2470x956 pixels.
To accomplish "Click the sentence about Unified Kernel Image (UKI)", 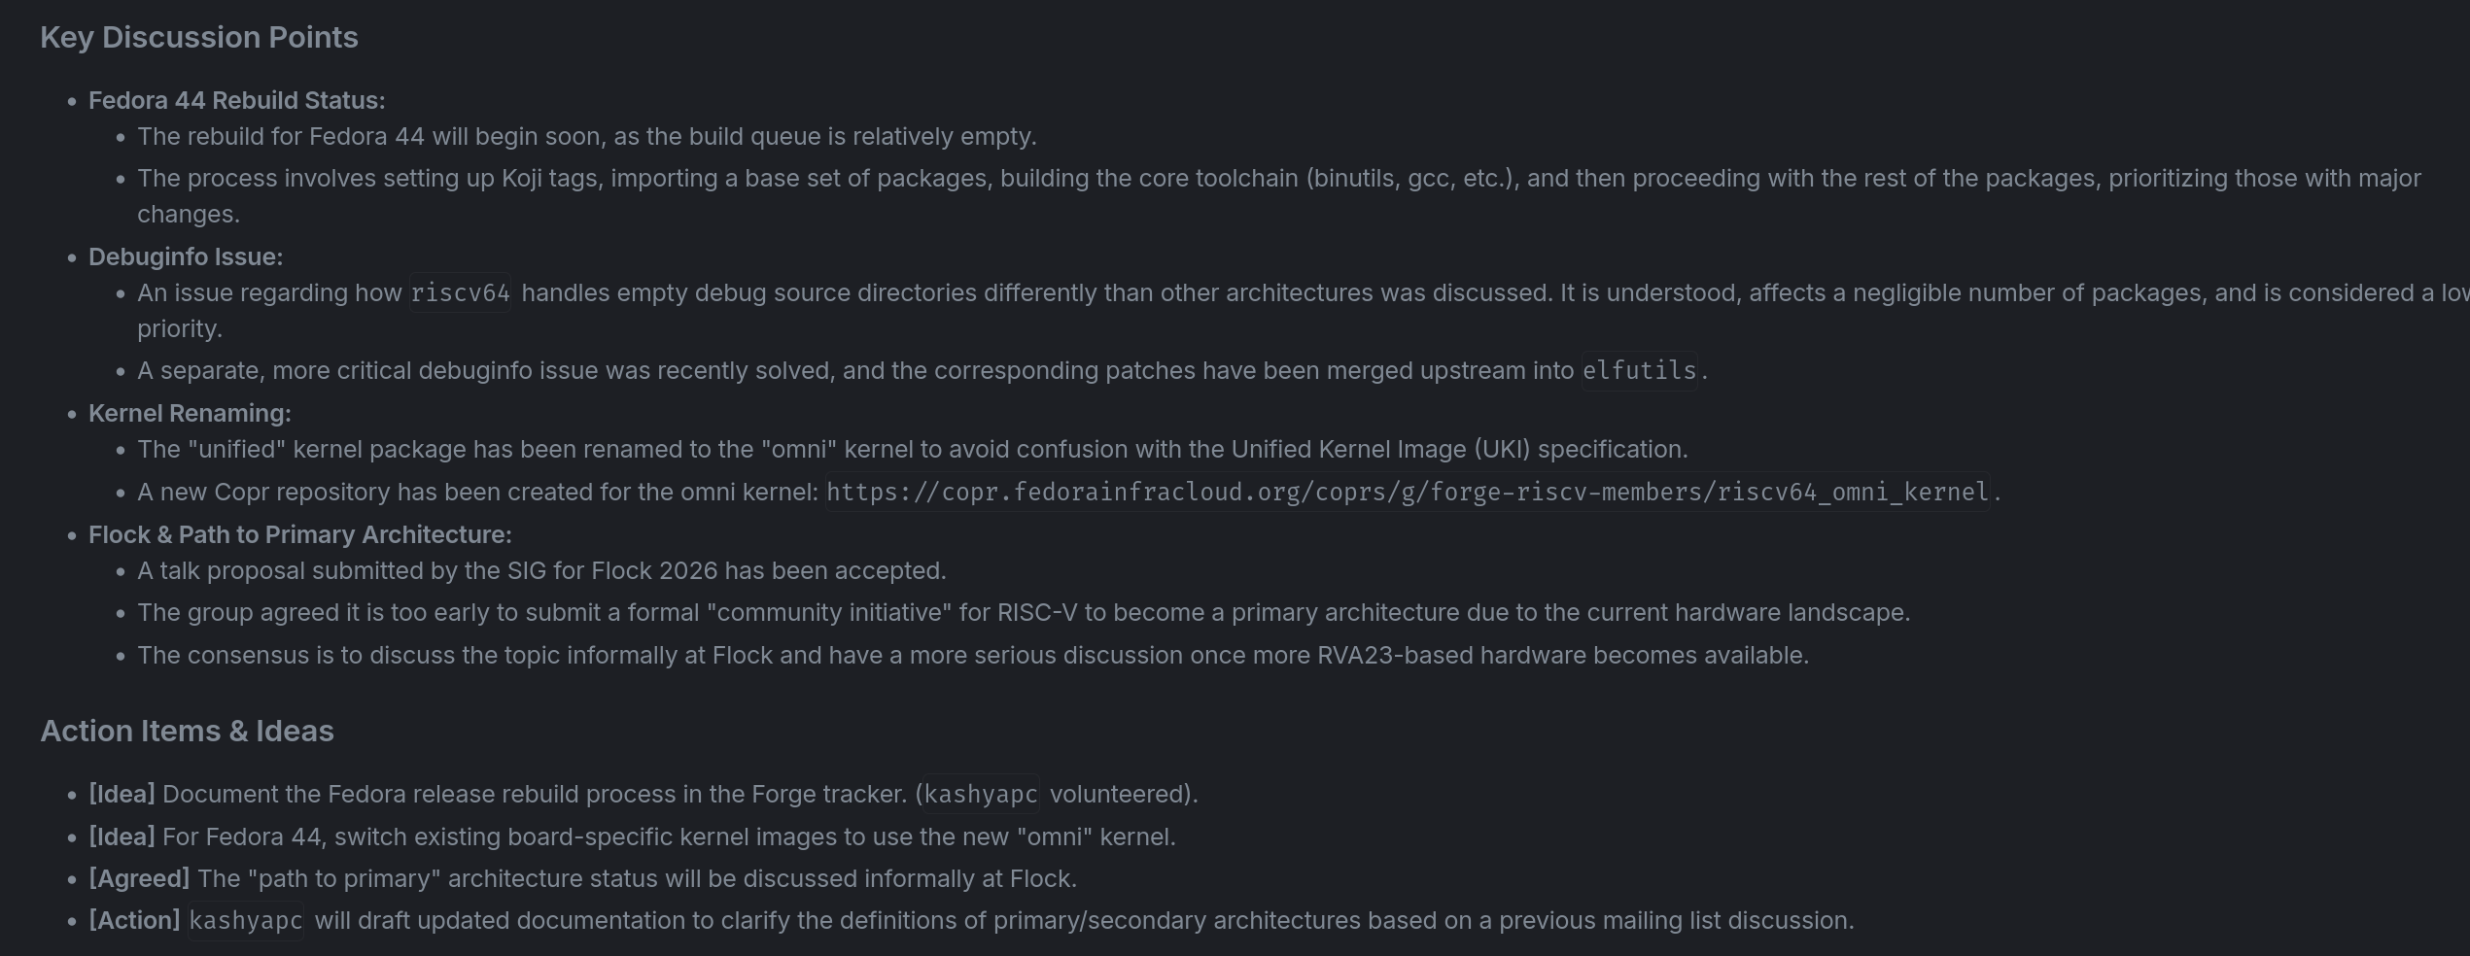I will pos(912,449).
